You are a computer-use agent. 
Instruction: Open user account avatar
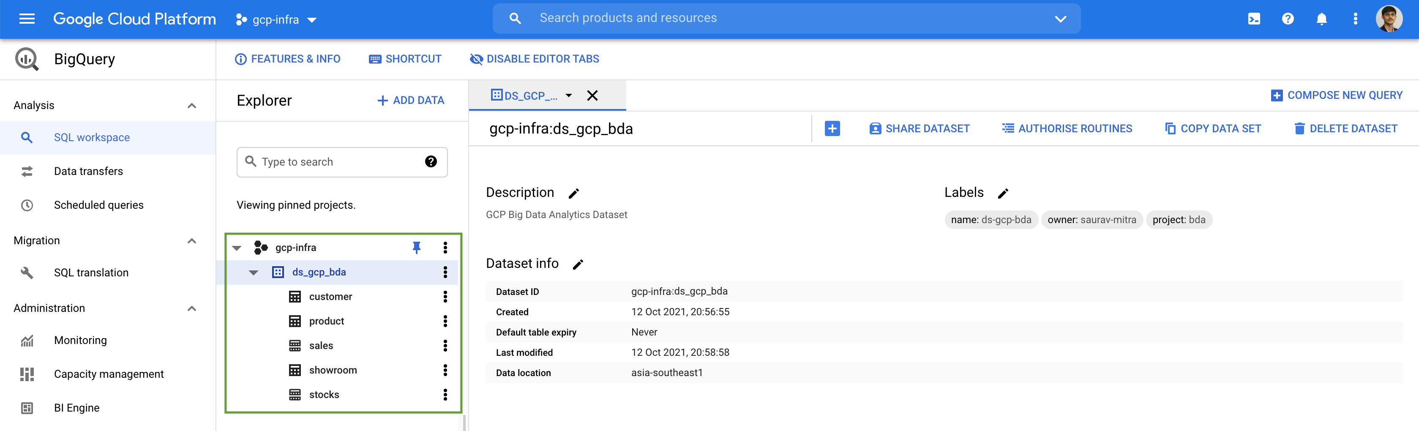tap(1389, 19)
